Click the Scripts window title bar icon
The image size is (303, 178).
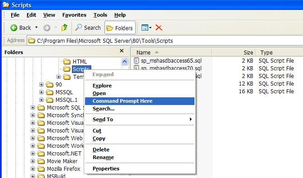click(x=6, y=5)
